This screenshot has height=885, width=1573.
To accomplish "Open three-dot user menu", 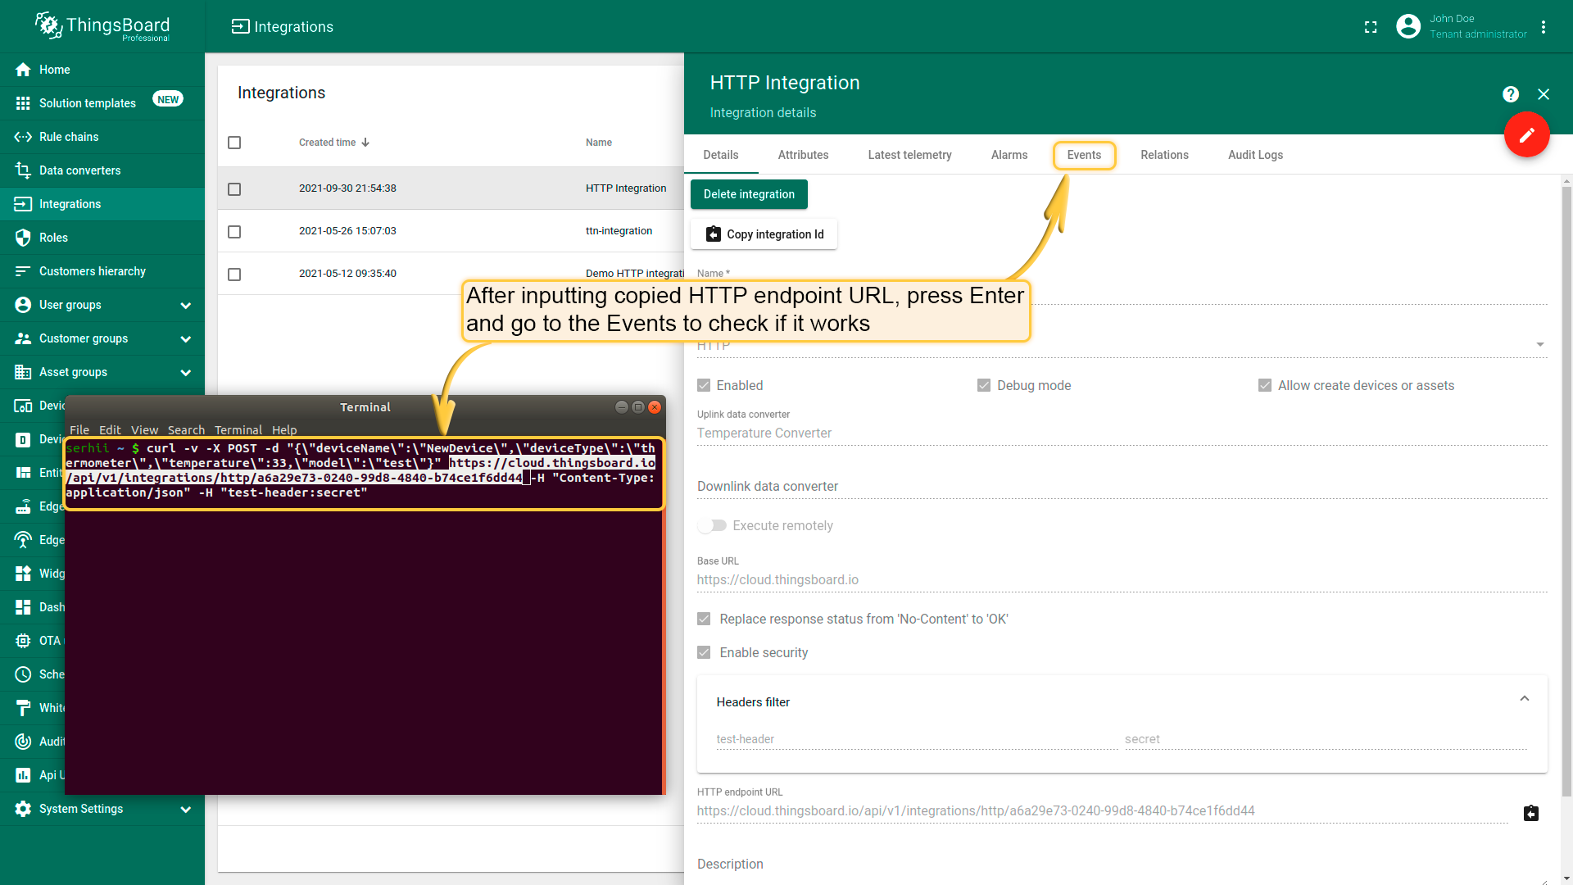I will (1544, 27).
